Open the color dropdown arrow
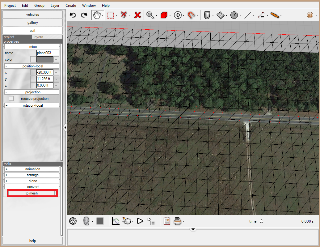 (x=56, y=59)
